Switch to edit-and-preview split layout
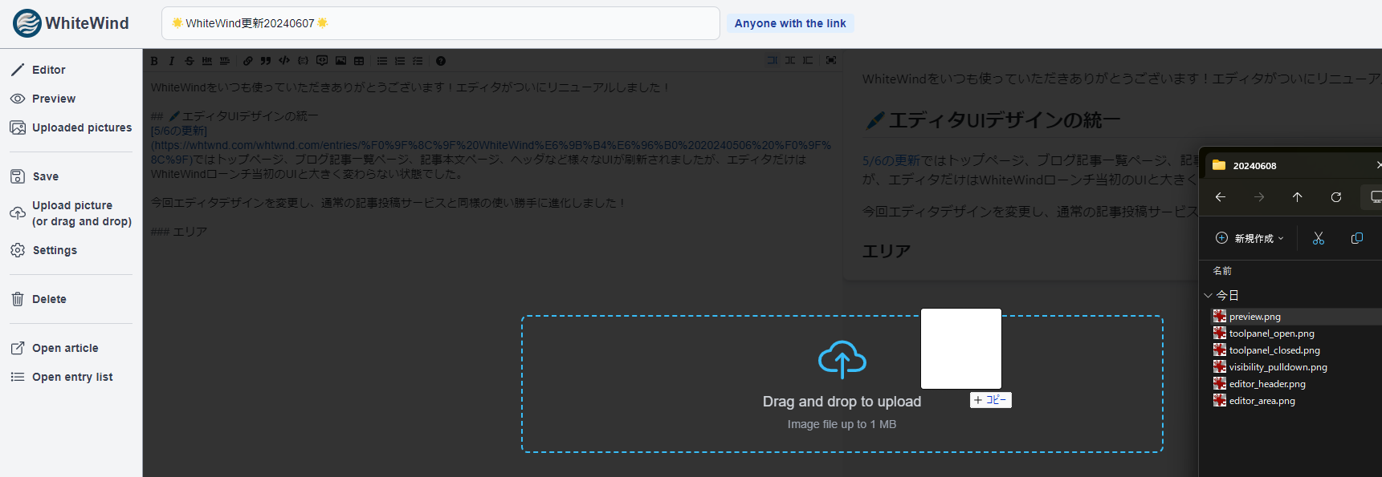1382x477 pixels. tap(790, 60)
